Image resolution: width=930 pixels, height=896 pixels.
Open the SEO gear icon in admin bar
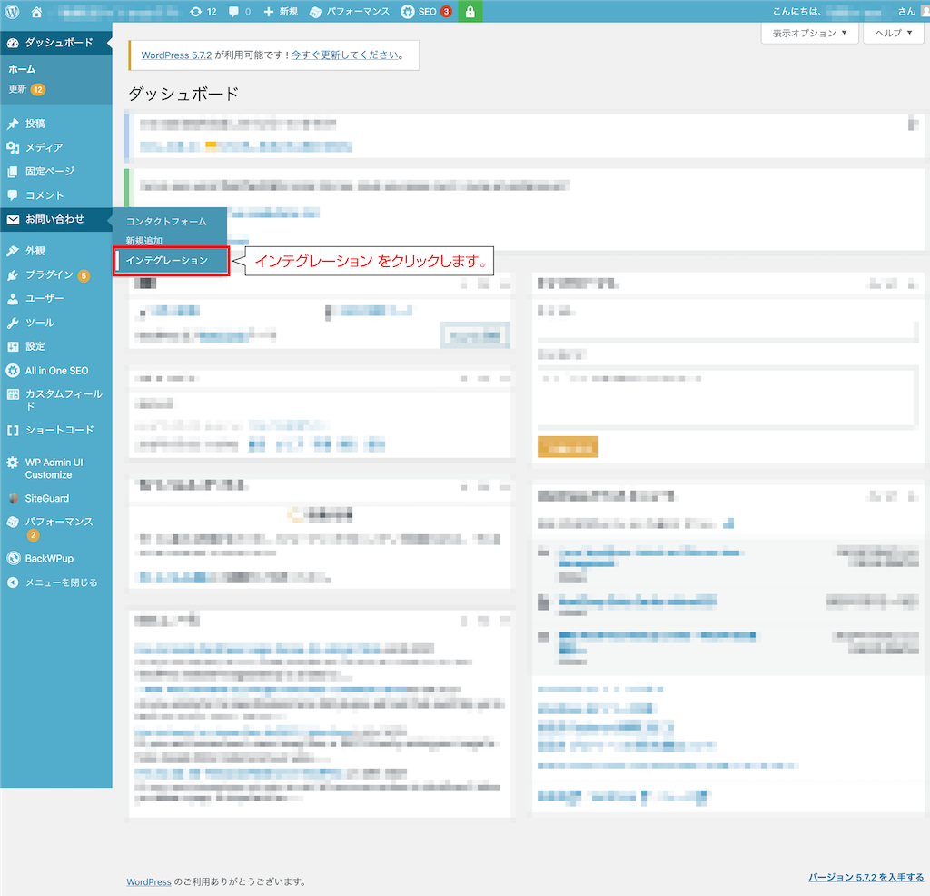pos(408,11)
